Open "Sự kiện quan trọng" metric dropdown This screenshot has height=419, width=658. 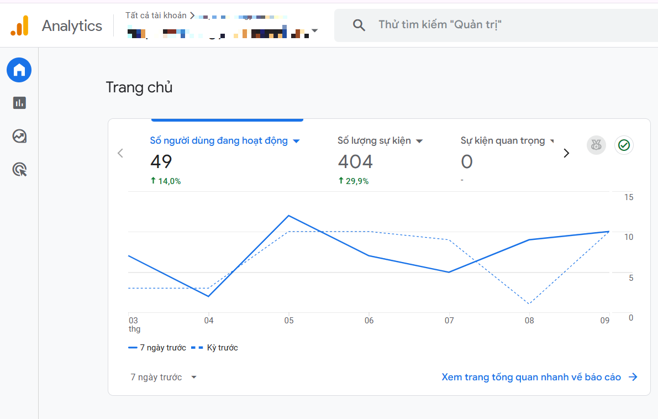pyautogui.click(x=552, y=141)
